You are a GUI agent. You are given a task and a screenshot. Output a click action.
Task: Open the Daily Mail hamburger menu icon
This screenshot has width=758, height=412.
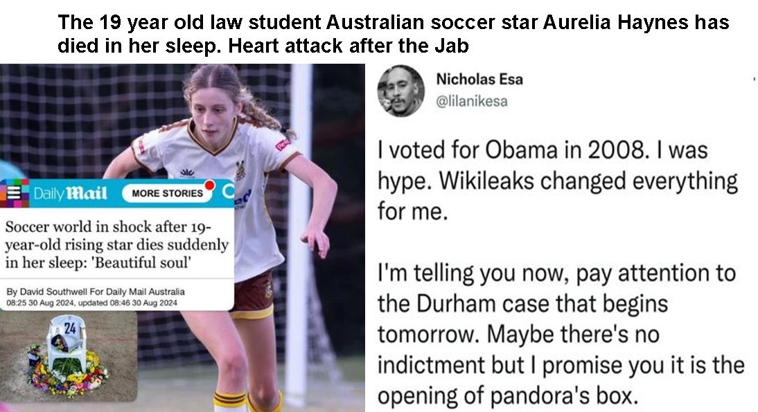(x=14, y=192)
